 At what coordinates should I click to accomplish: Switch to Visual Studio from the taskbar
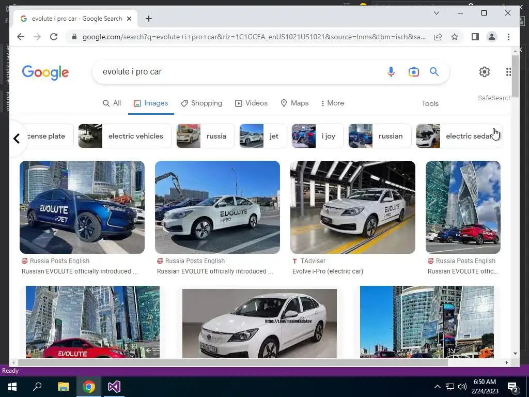114,387
